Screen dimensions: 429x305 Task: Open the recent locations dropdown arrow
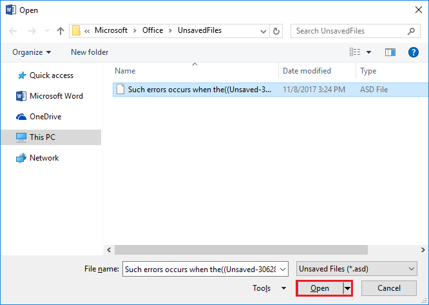[47, 31]
